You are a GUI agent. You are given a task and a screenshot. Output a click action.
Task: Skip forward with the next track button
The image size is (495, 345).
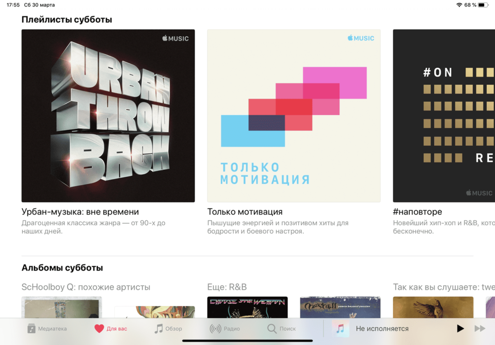(x=480, y=329)
